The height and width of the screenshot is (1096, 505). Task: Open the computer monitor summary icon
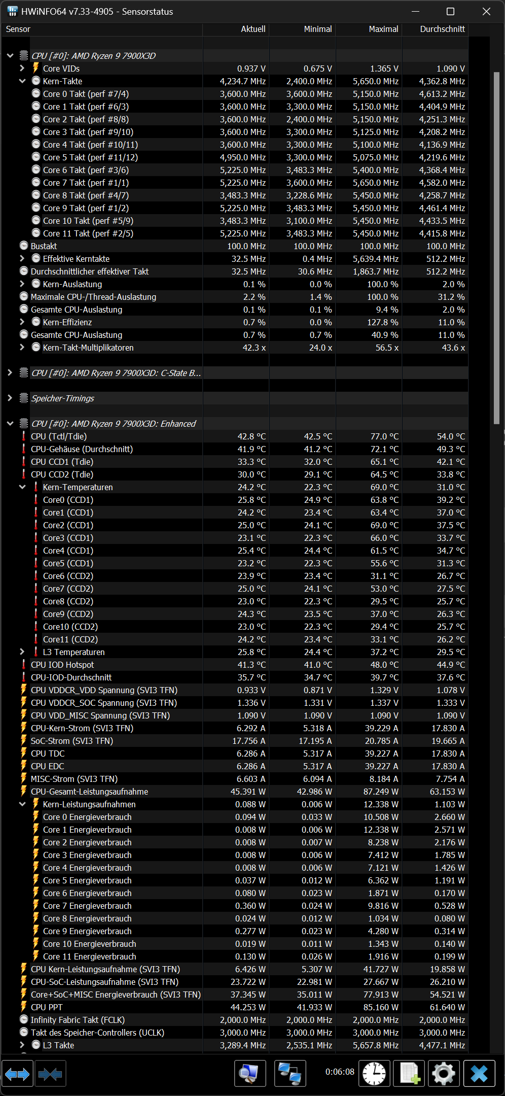[250, 1074]
